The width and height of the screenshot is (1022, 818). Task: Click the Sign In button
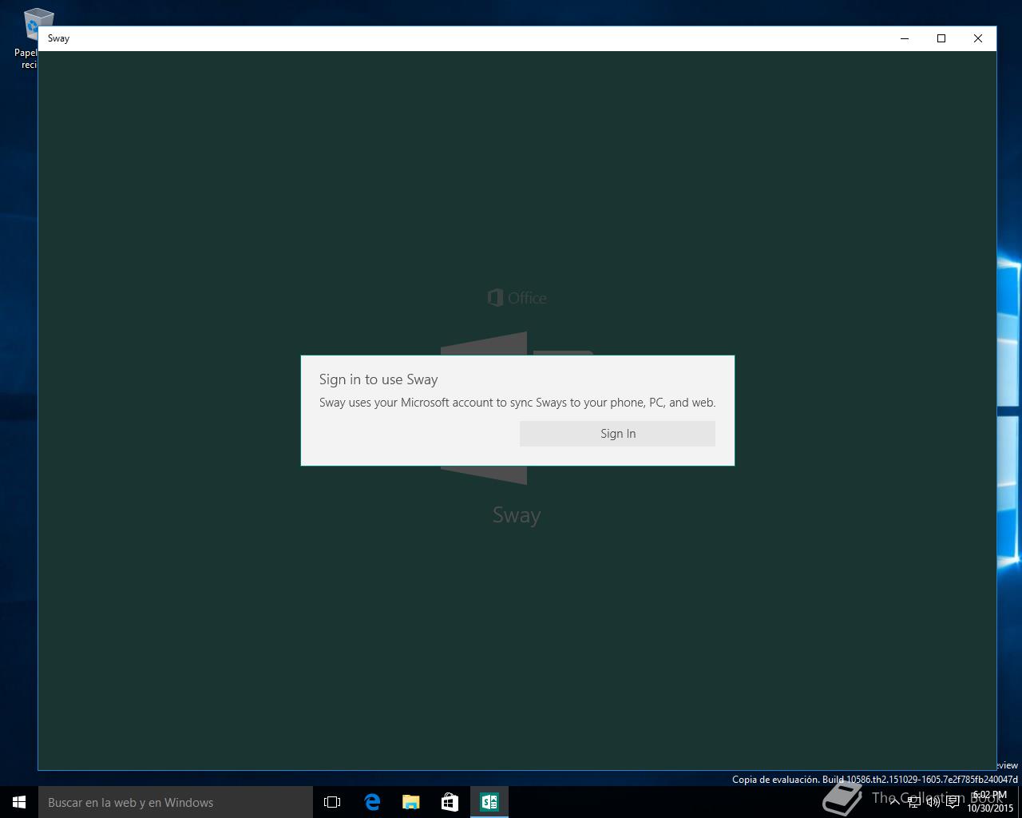tap(617, 434)
